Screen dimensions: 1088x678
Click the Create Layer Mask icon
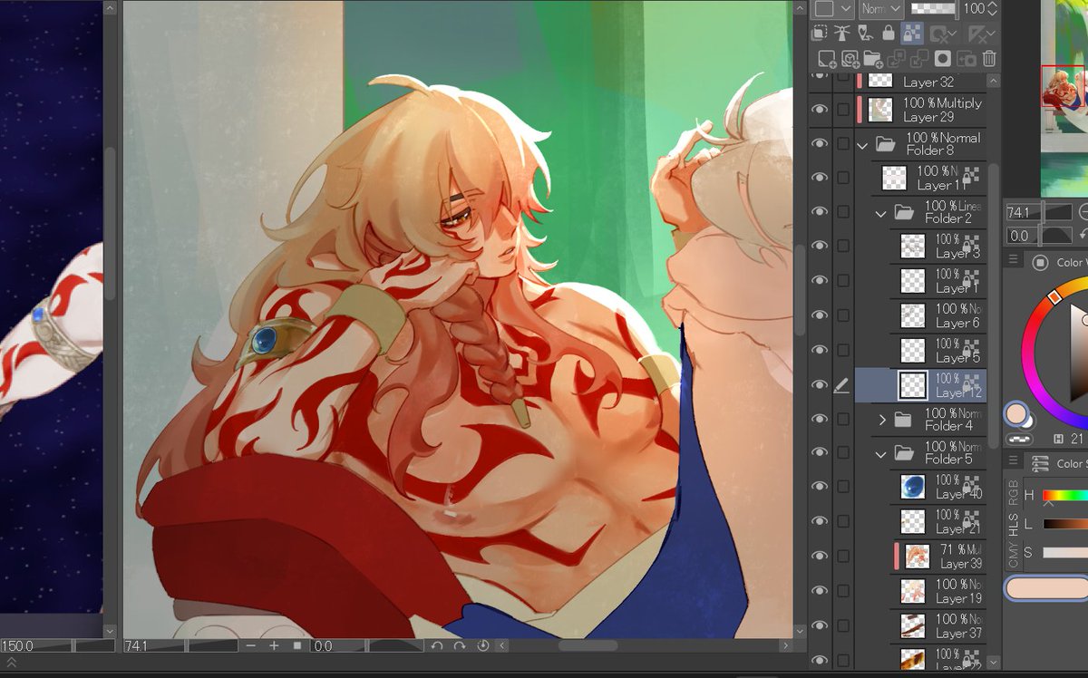[943, 59]
